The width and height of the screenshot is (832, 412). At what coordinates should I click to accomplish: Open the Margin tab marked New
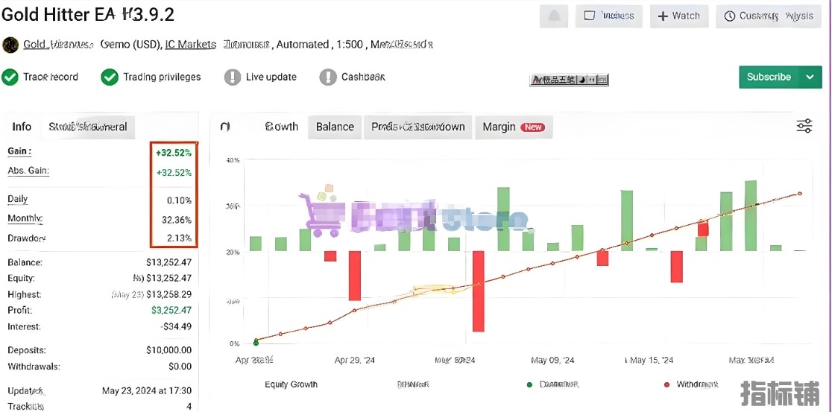pyautogui.click(x=513, y=127)
